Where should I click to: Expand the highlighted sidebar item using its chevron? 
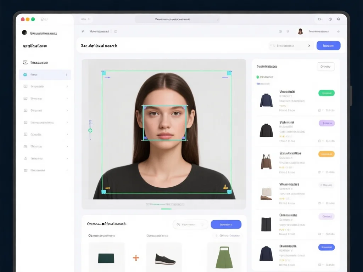67,75
